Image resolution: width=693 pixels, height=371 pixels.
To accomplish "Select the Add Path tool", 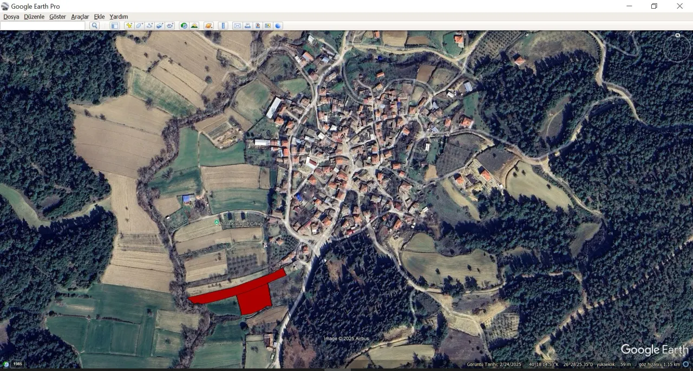I will coord(149,25).
